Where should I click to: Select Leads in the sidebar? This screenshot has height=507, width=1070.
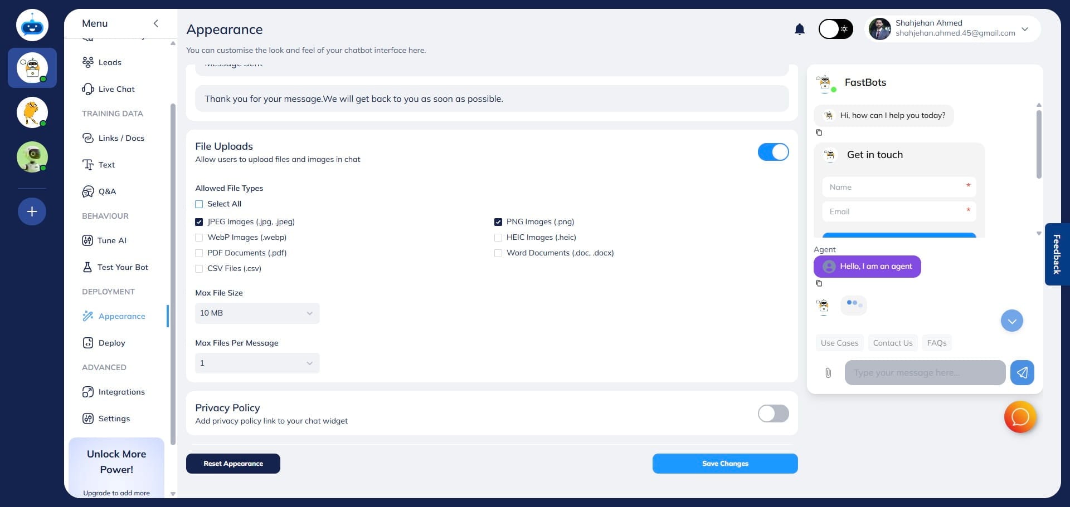[109, 62]
